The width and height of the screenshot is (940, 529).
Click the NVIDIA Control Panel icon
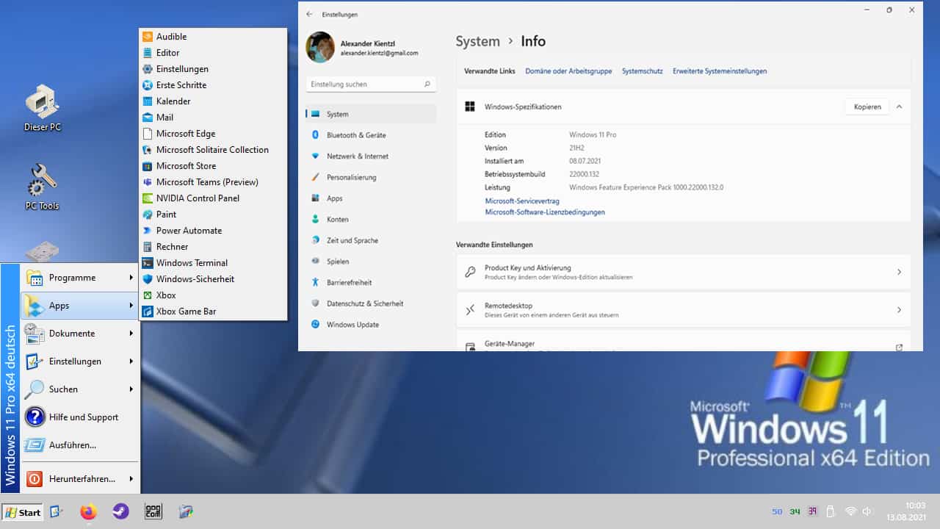click(148, 198)
